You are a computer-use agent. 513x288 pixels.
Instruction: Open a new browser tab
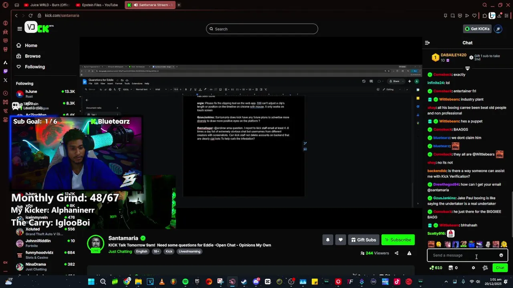point(179,5)
